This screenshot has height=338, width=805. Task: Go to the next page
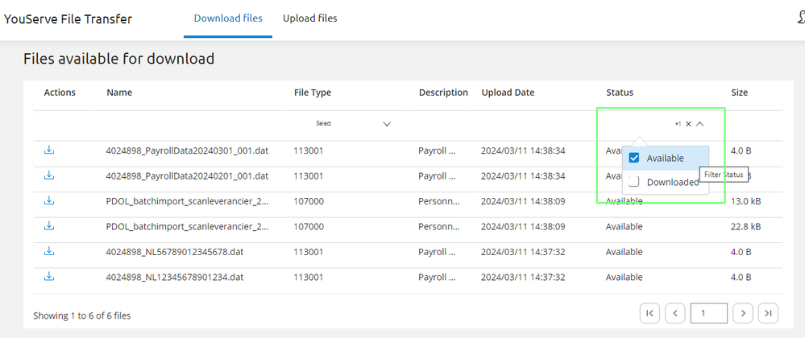point(743,313)
